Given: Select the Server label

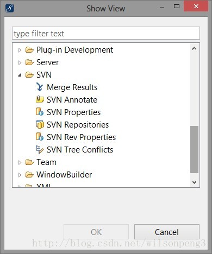Looking at the screenshot, I should tap(47, 62).
